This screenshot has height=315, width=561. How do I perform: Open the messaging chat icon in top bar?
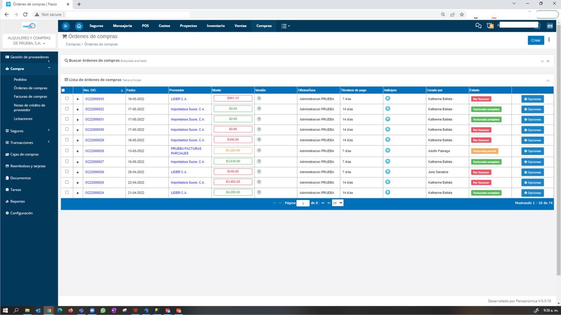[x=478, y=26]
